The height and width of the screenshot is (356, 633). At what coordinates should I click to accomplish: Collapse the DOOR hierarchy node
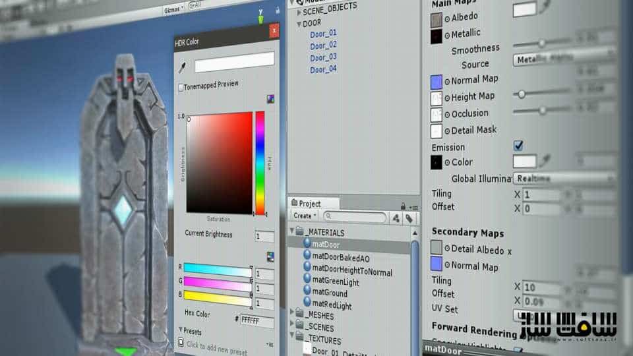coord(299,24)
